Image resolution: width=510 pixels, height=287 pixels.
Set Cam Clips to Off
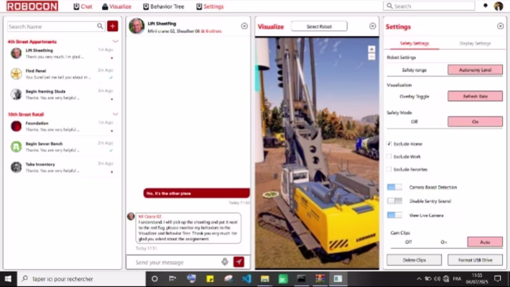[408, 242]
